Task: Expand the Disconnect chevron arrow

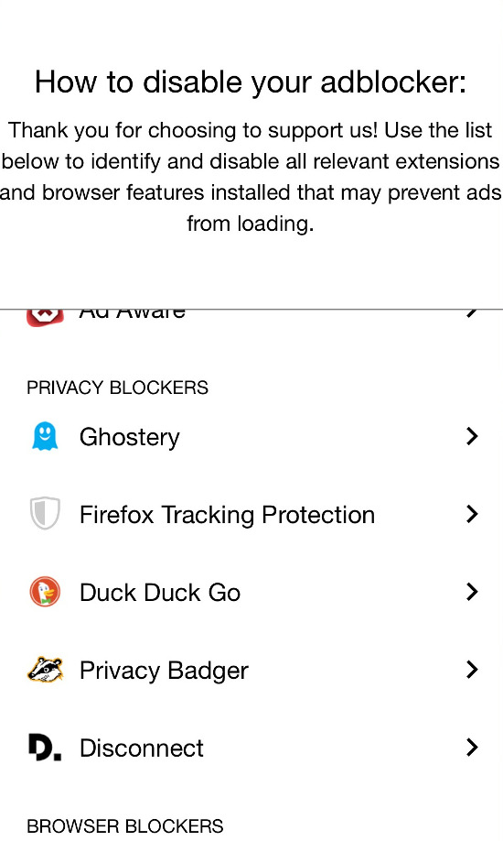Action: pyautogui.click(x=471, y=748)
